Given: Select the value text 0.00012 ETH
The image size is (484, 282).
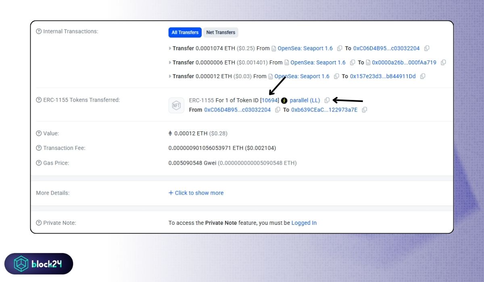Looking at the screenshot, I should tap(192, 133).
